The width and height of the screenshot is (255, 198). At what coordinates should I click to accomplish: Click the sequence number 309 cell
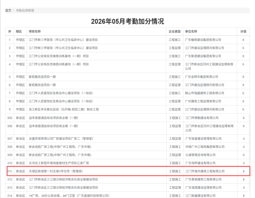pyautogui.click(x=10, y=155)
